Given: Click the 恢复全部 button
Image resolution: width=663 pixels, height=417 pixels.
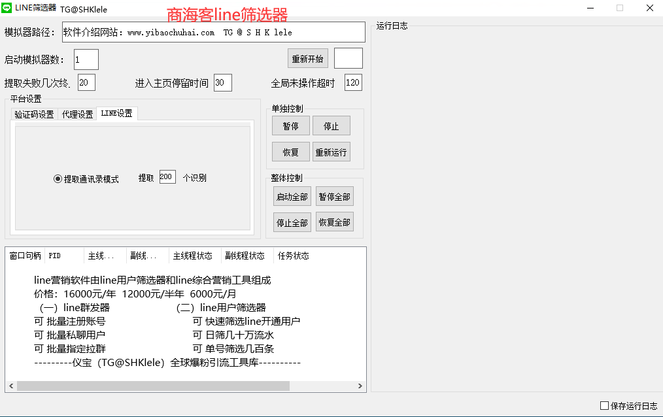Looking at the screenshot, I should 335,222.
